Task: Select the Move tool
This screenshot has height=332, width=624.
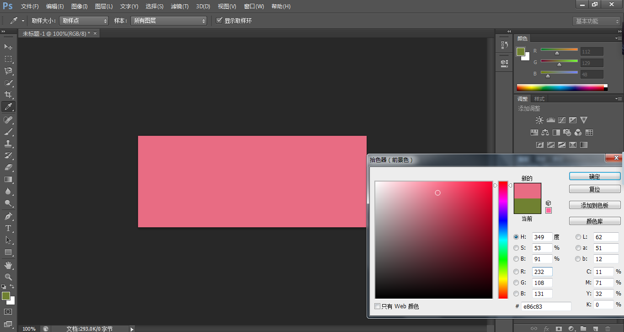Action: (x=8, y=47)
